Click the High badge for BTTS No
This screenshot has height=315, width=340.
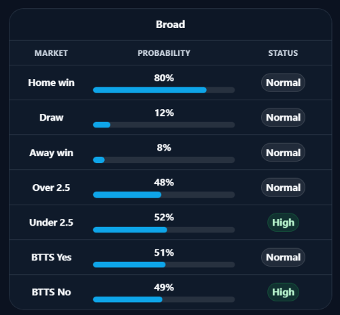283,292
